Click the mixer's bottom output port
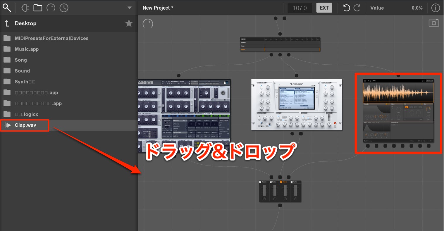 pyautogui.click(x=280, y=205)
